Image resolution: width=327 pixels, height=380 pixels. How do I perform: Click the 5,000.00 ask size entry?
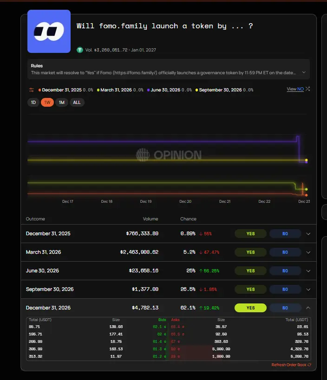(x=221, y=349)
